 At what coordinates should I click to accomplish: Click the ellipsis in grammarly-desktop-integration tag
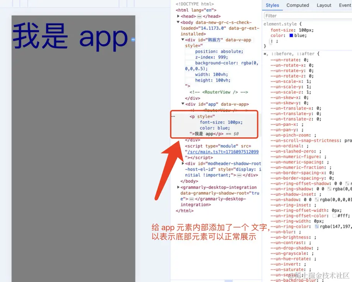(191, 199)
